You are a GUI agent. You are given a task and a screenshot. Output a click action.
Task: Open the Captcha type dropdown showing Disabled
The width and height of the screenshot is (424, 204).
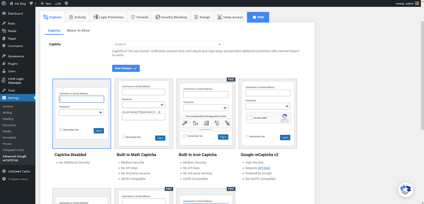167,44
